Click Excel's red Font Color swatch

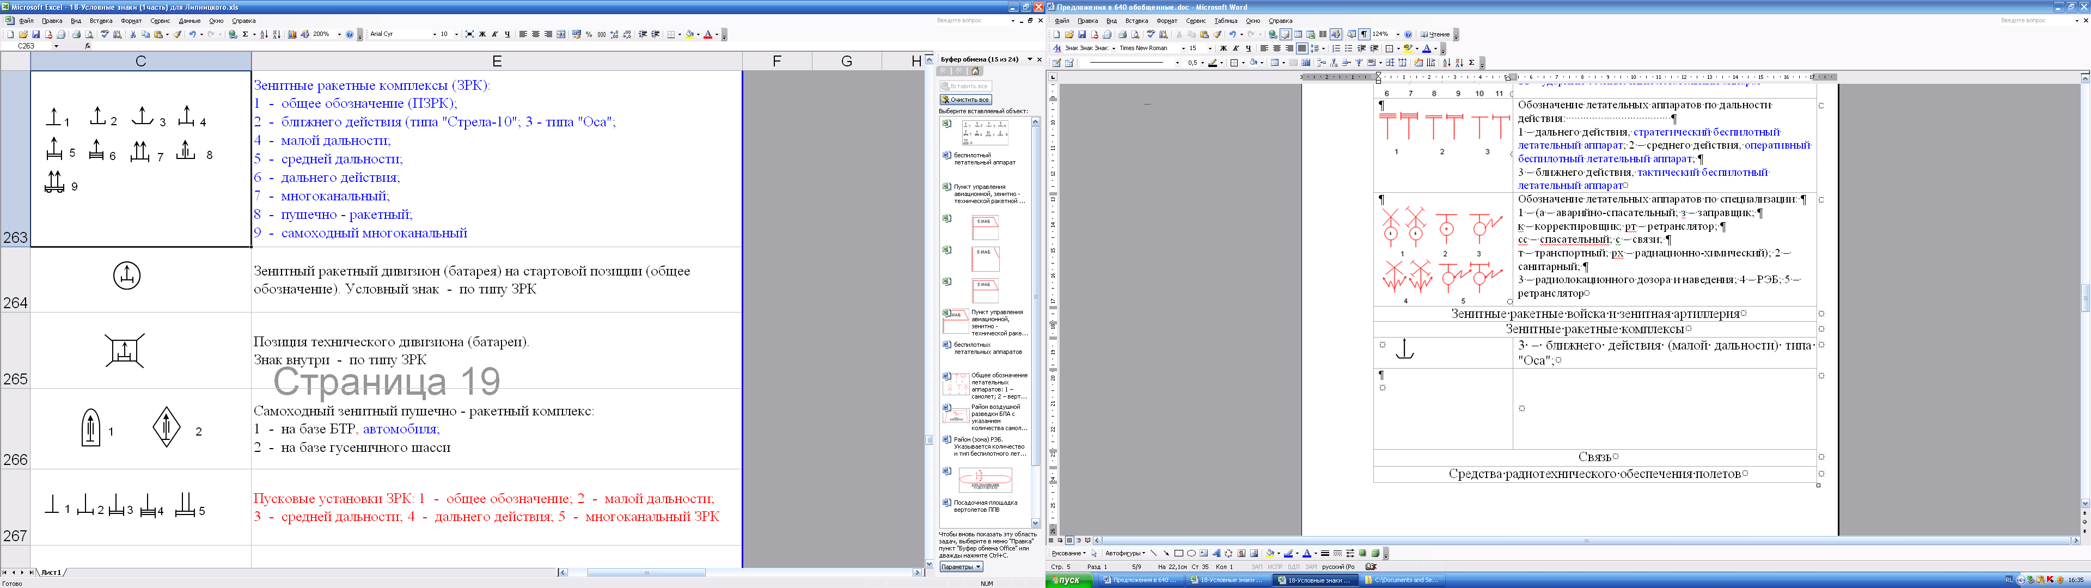(x=708, y=34)
